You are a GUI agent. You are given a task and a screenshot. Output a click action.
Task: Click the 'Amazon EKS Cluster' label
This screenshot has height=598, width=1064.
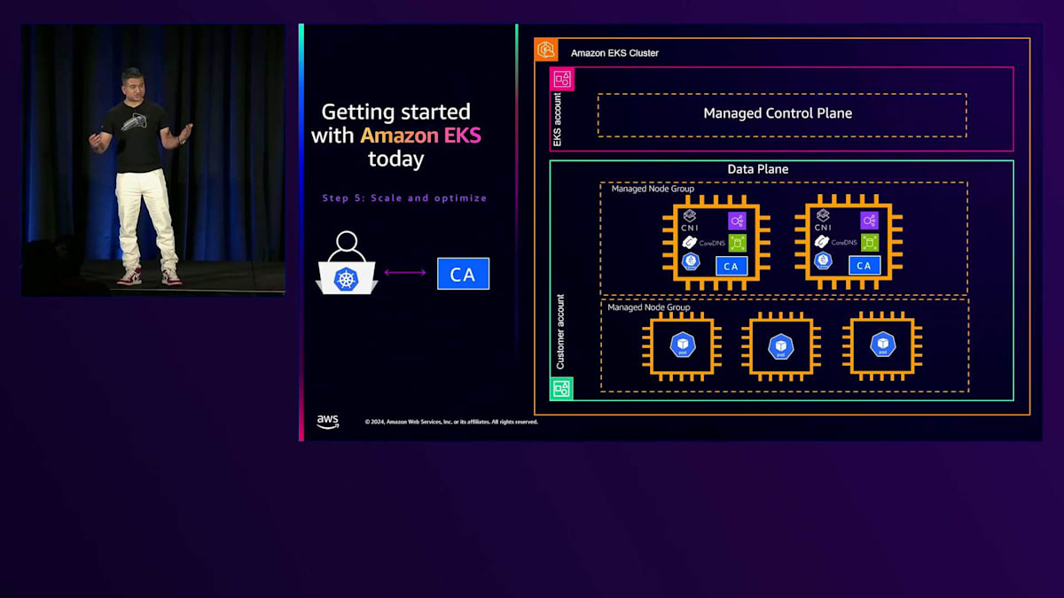point(614,53)
